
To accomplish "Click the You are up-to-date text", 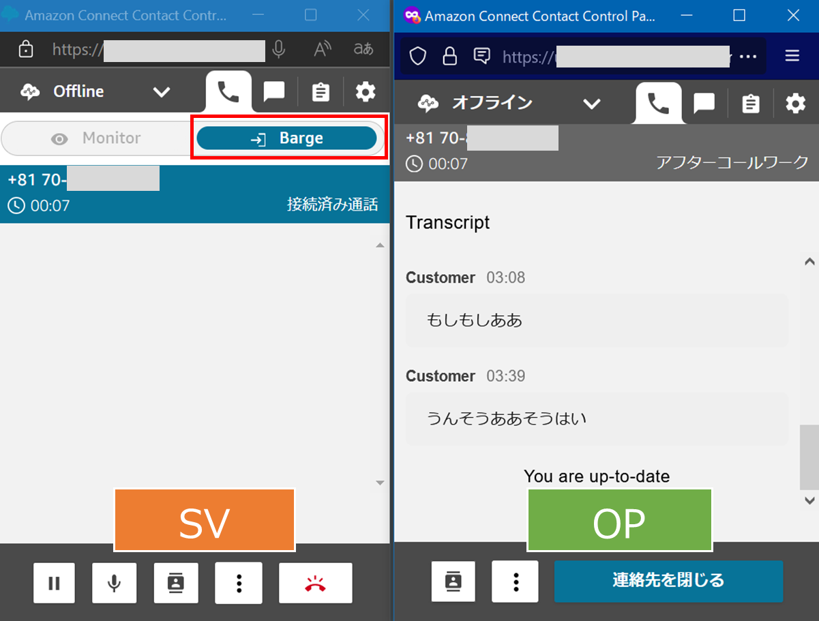I will (x=597, y=476).
